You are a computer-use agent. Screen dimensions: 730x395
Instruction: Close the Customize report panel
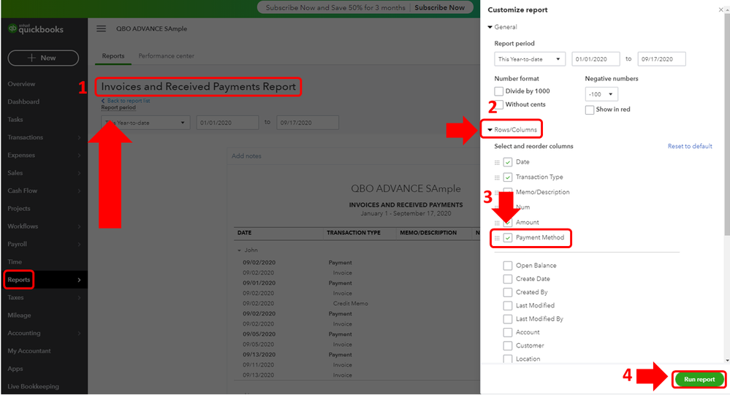pyautogui.click(x=721, y=9)
